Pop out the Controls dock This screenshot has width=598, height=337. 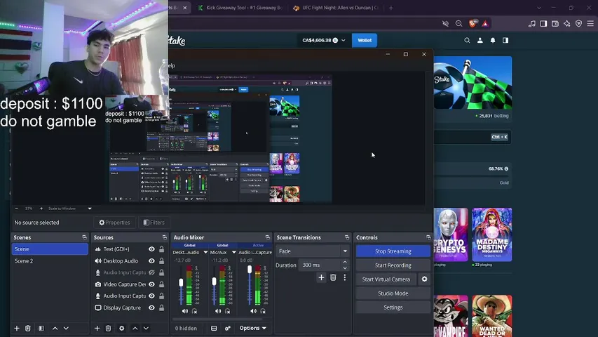pyautogui.click(x=428, y=237)
